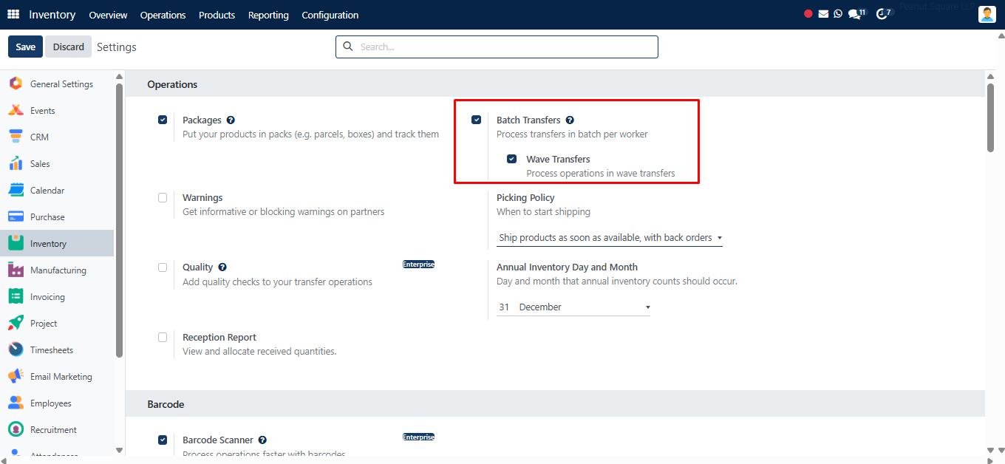Show help for the Quality setting
Image resolution: width=1005 pixels, height=464 pixels.
pyautogui.click(x=222, y=267)
